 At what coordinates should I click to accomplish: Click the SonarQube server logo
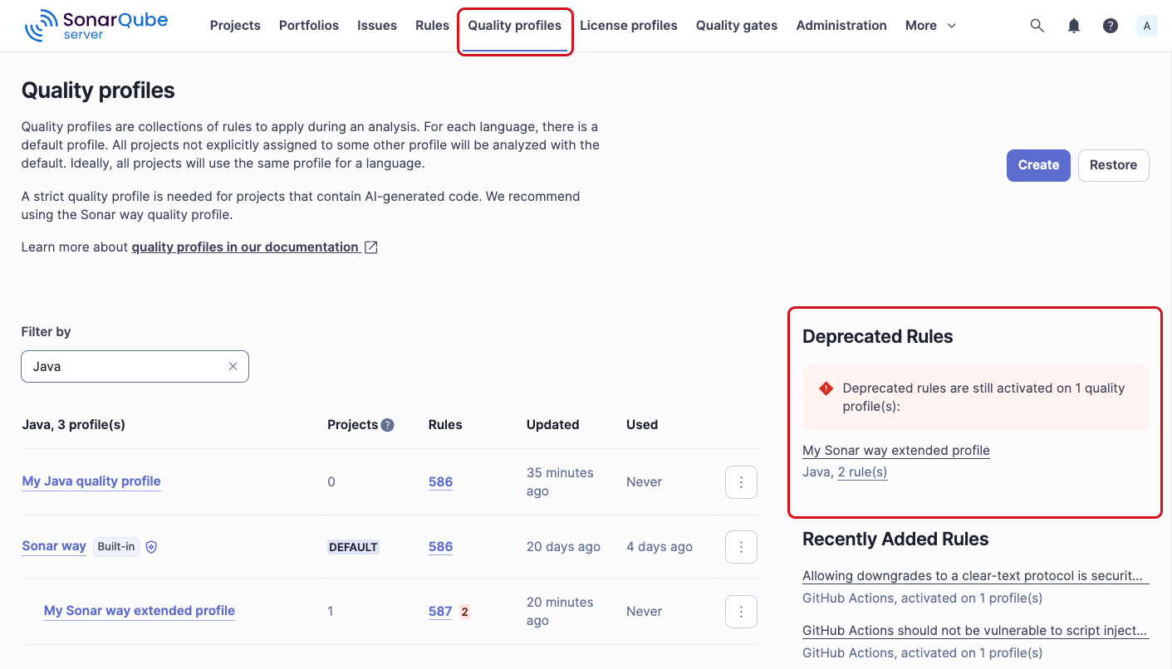click(x=94, y=25)
